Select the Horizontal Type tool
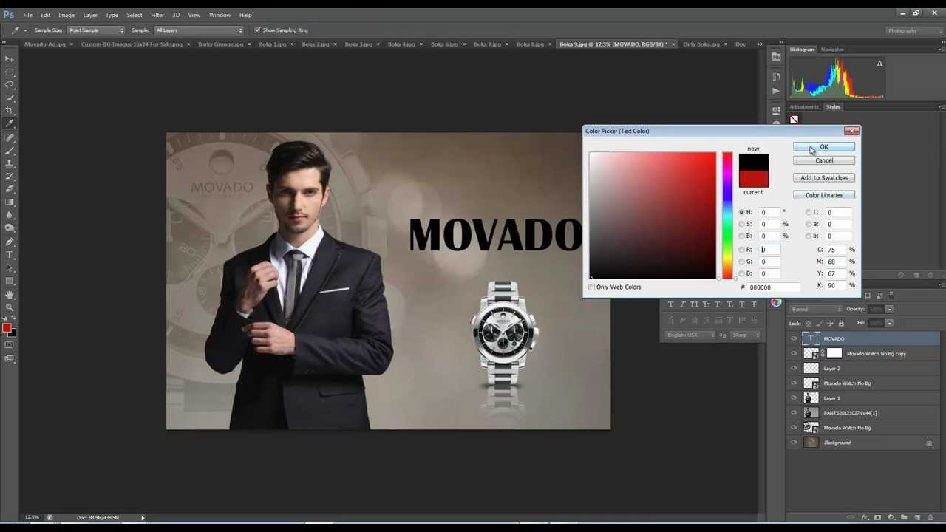This screenshot has height=532, width=946. point(10,255)
